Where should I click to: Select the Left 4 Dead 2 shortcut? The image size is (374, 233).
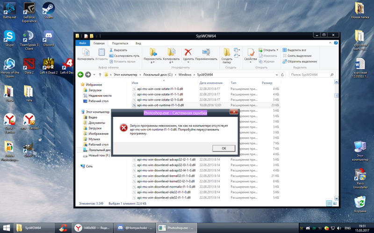[49, 66]
